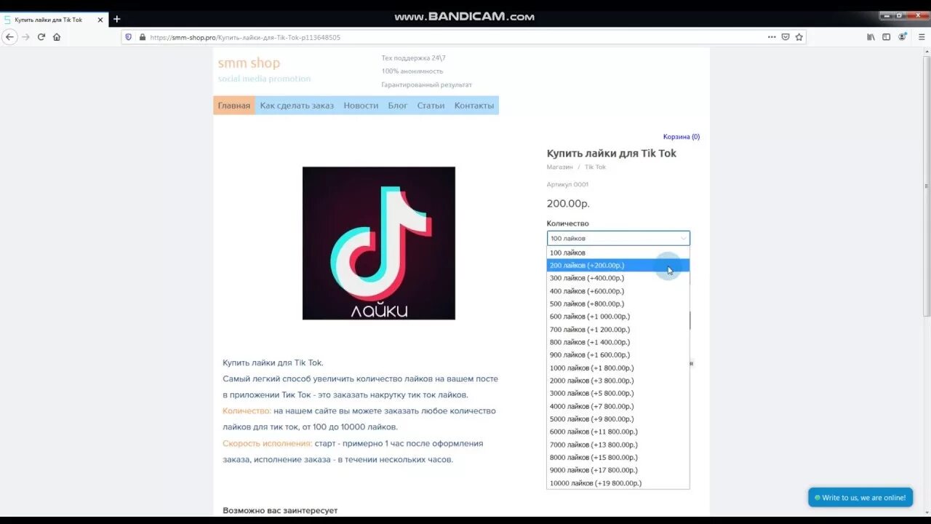The width and height of the screenshot is (931, 524).
Task: Follow the Tik Tok breadcrumb link
Action: [595, 167]
